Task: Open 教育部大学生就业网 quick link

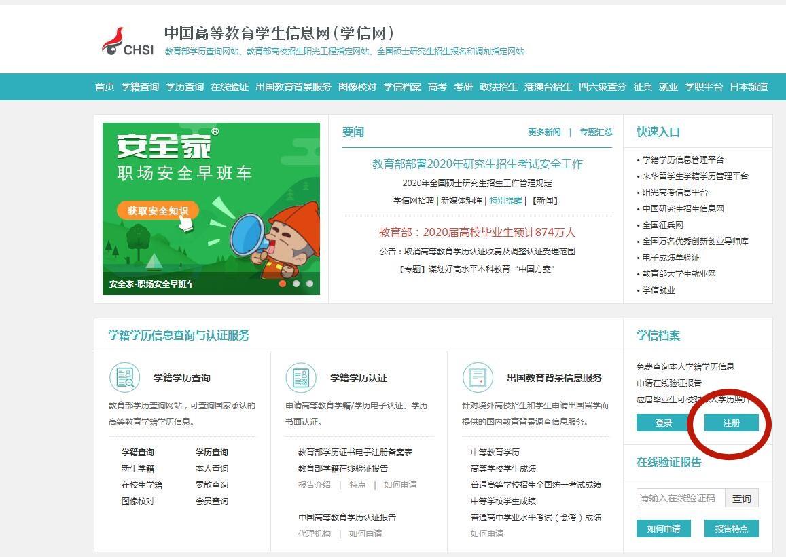Action: 679,273
